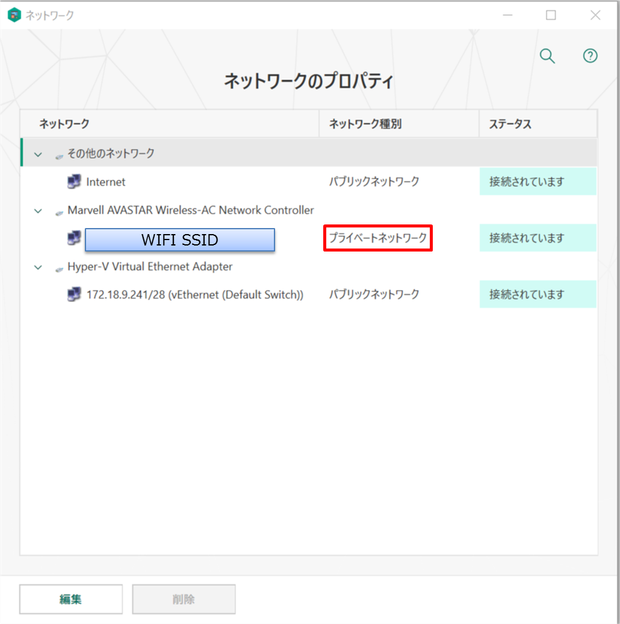Viewport: 620px width, 624px height.
Task: Click the adapter icon beside その他のネットワーク
Action: [60, 156]
